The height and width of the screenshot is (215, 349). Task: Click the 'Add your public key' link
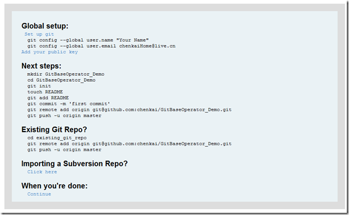50,52
